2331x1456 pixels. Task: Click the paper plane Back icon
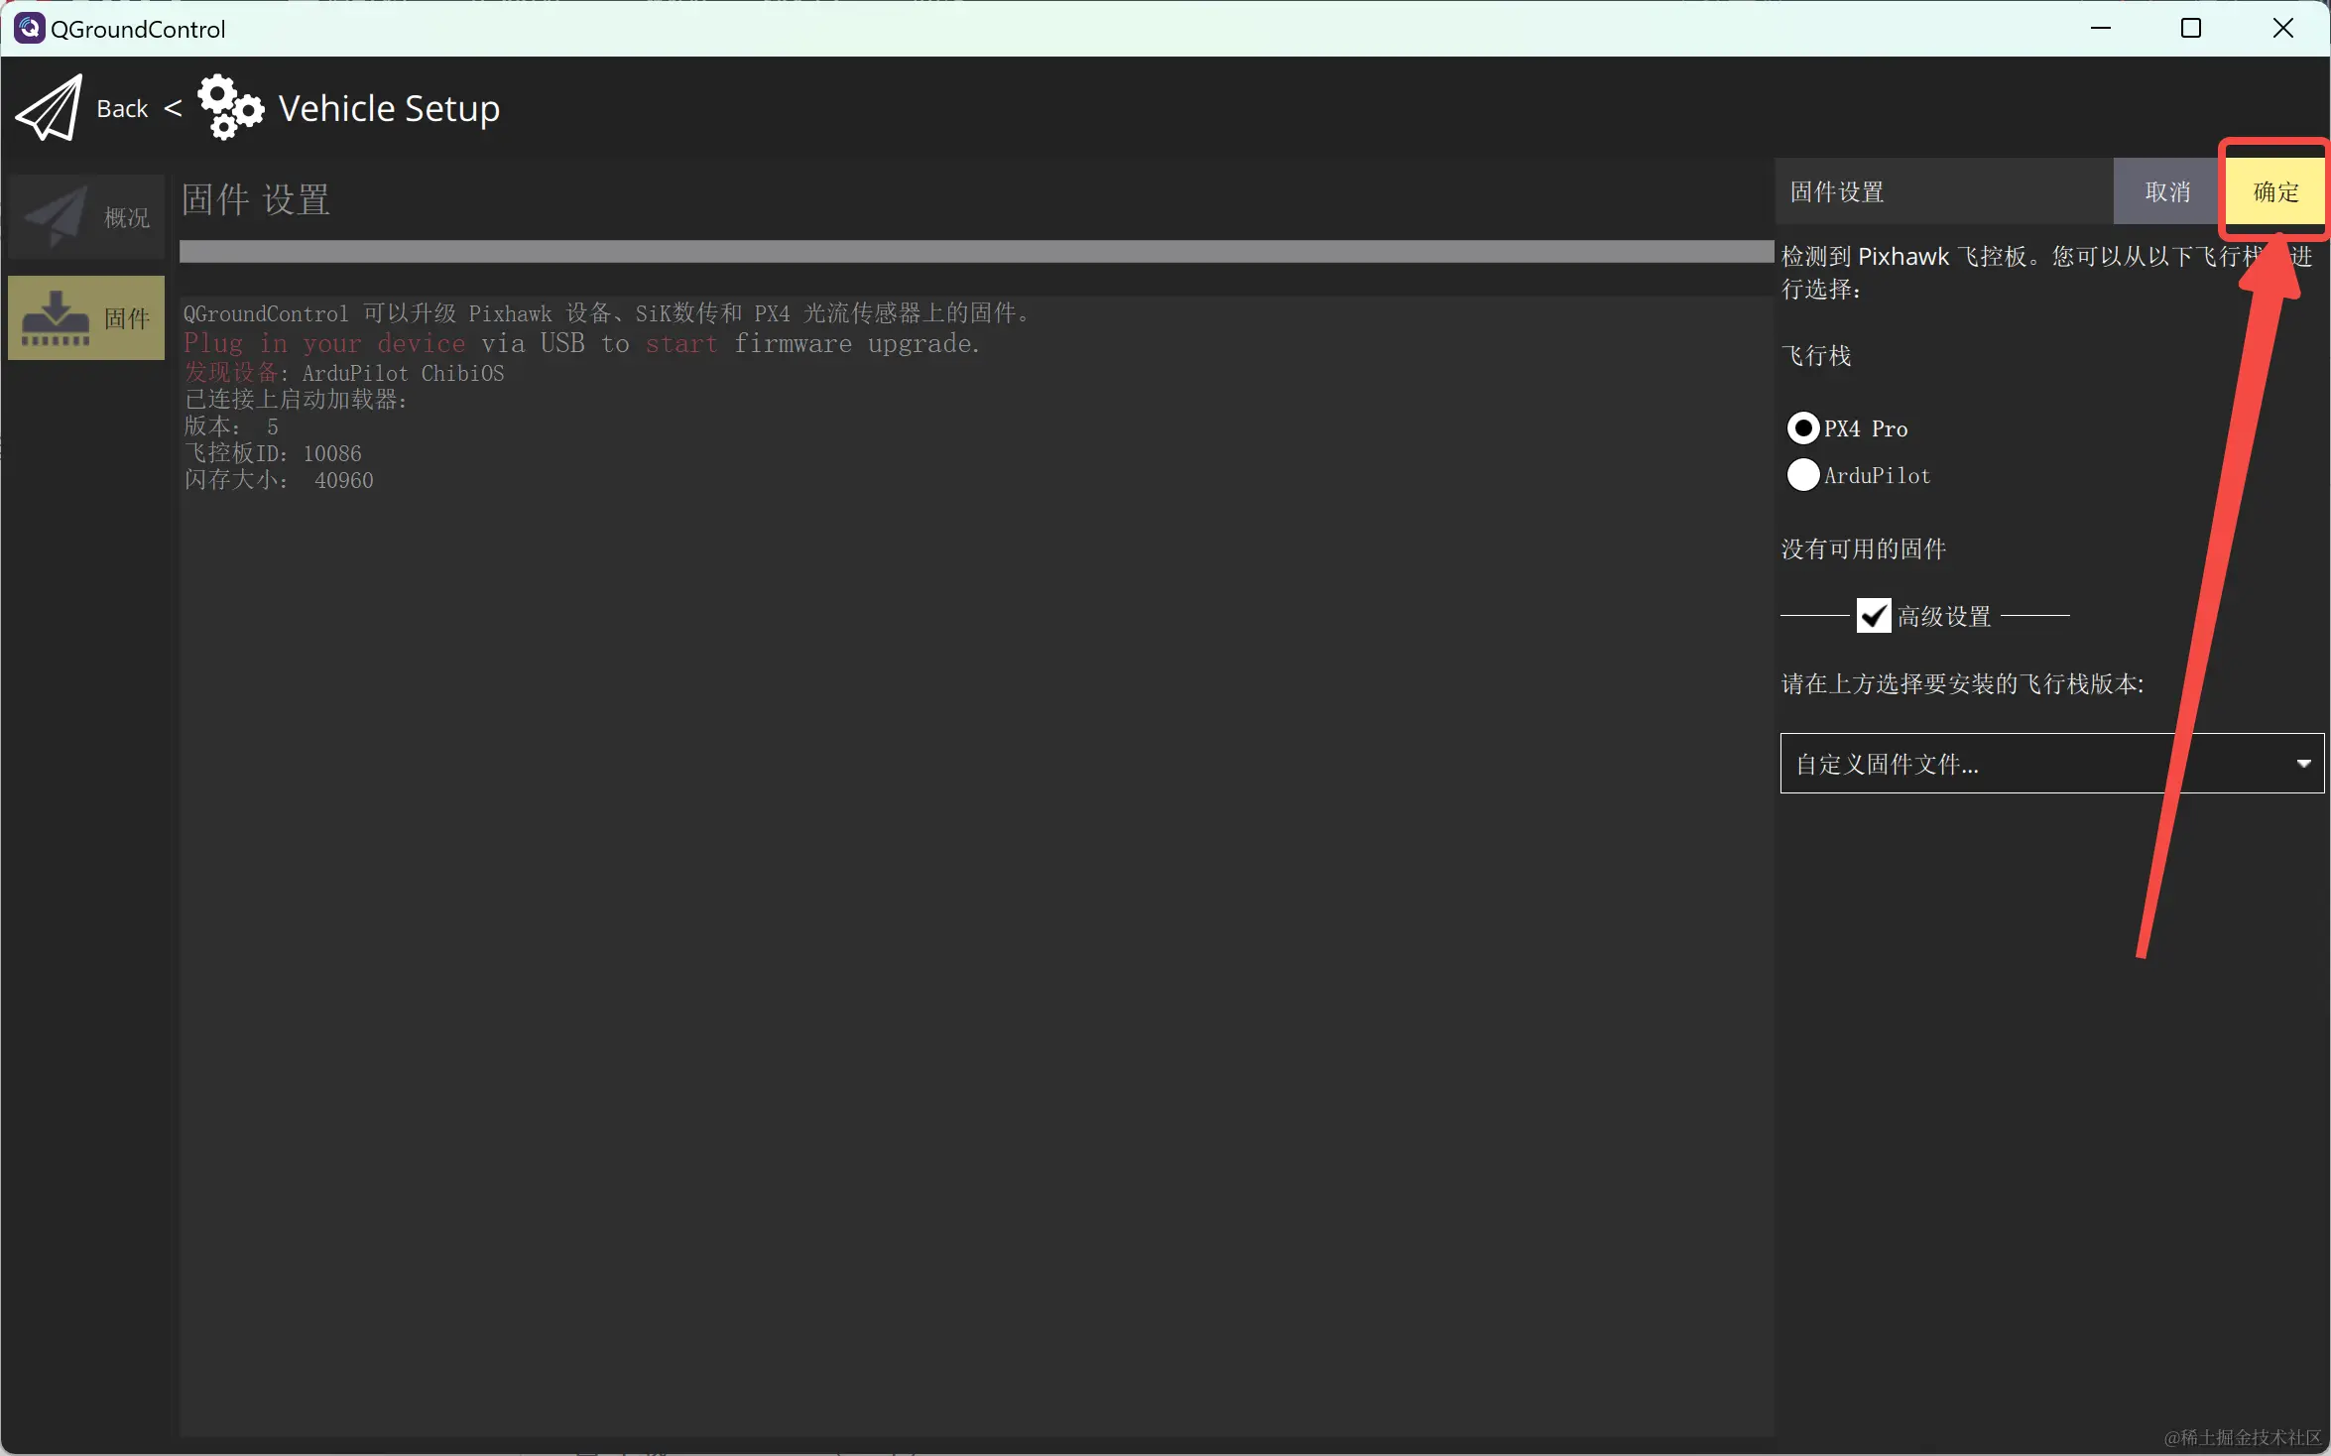[50, 108]
